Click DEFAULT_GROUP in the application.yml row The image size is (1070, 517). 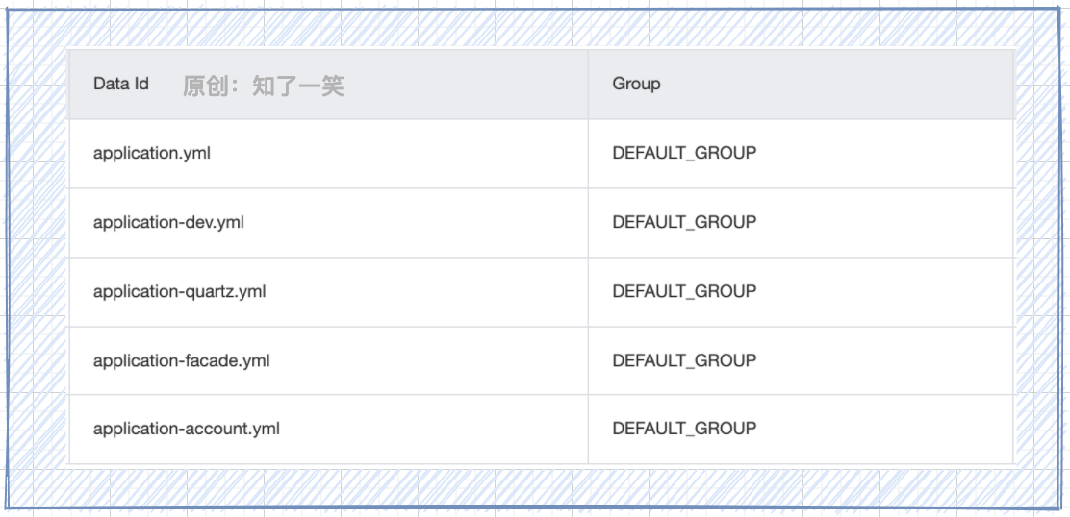tap(684, 153)
